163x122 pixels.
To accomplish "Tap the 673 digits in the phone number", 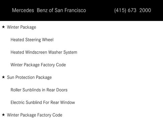I will [x=132, y=10].
